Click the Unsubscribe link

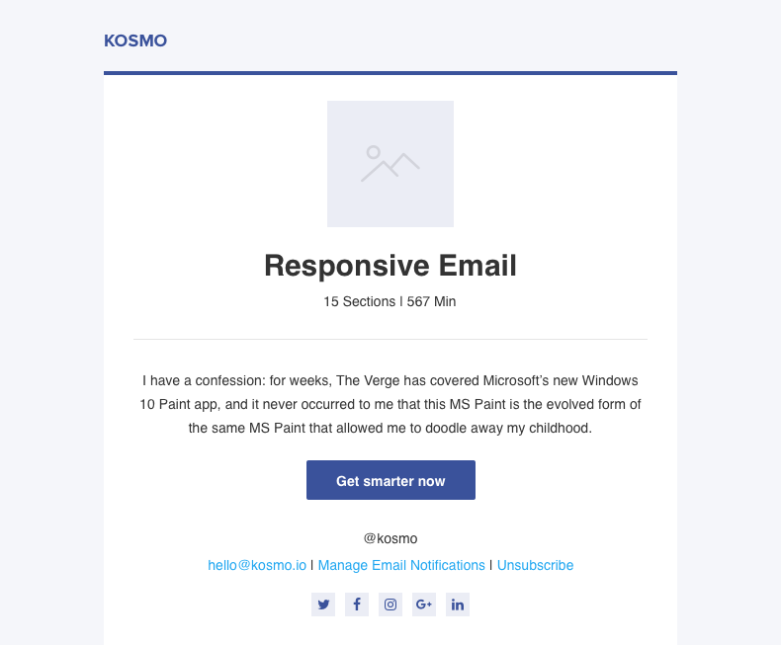[535, 565]
